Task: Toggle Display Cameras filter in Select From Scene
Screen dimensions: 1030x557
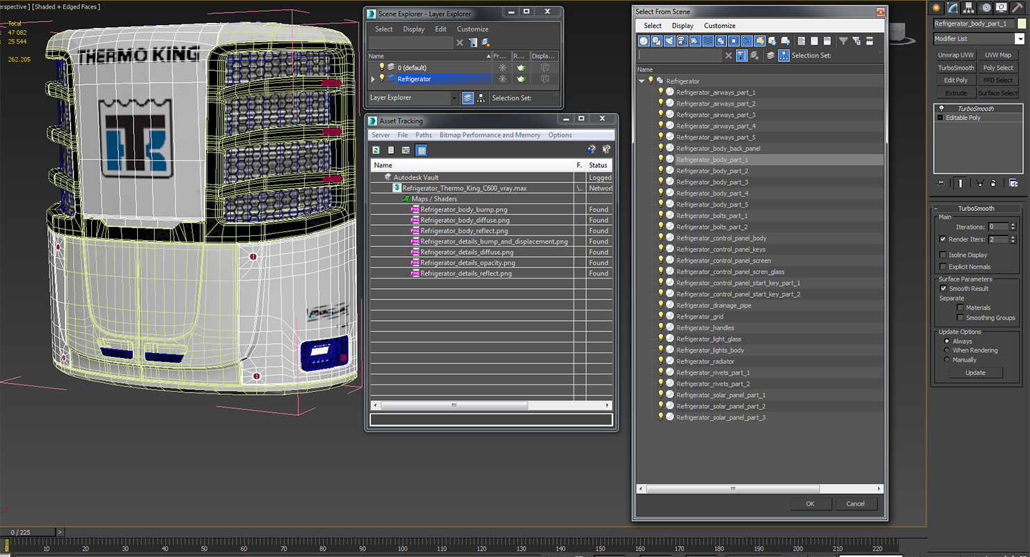Action: 682,41
